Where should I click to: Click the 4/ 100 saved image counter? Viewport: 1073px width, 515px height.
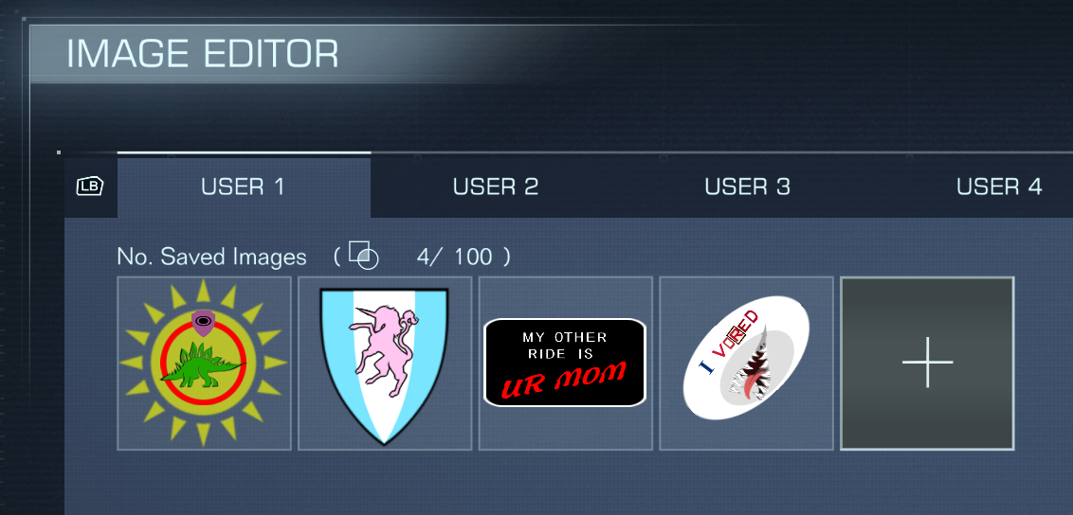tap(454, 257)
